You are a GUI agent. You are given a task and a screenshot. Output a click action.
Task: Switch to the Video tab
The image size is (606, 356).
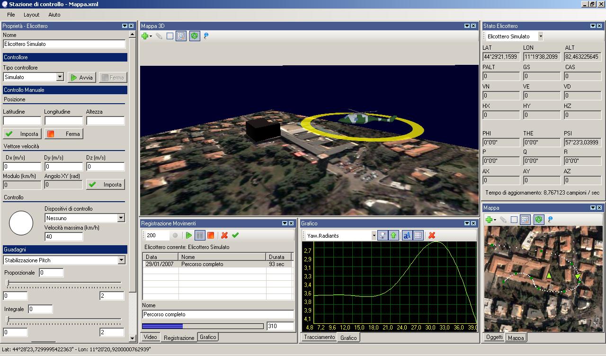click(150, 337)
